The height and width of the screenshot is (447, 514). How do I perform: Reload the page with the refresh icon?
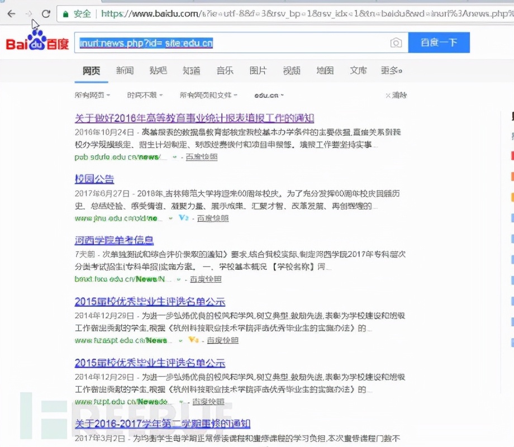(46, 13)
